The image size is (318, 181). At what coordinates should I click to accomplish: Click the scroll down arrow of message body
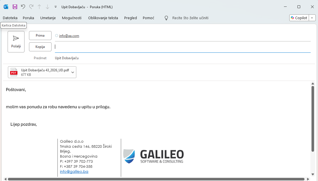[313, 174]
